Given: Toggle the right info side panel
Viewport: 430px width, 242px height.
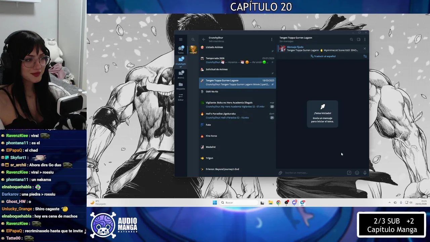Looking at the screenshot, I should 358,39.
